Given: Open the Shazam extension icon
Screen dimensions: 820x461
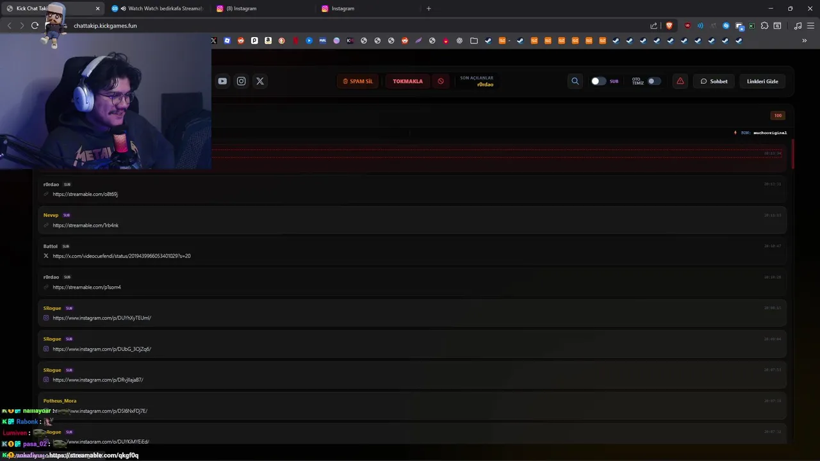Looking at the screenshot, I should coord(726,26).
